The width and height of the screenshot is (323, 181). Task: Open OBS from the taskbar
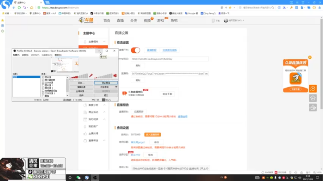(95, 178)
